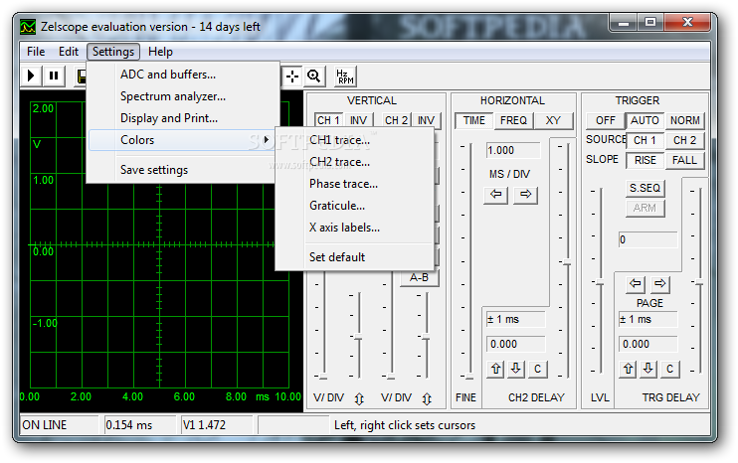Viewport: 738px width, 463px height.
Task: Pick CH2 trace color option
Action: coord(355,162)
